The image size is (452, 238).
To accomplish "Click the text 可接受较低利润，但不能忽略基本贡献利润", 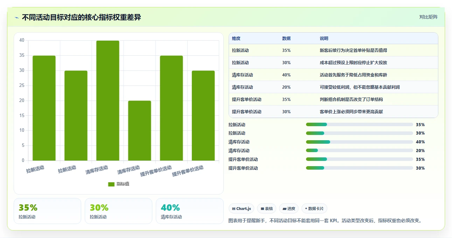I will (x=360, y=87).
